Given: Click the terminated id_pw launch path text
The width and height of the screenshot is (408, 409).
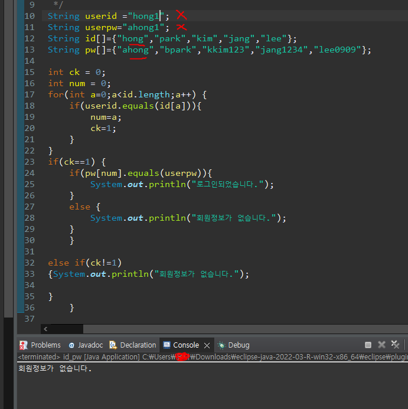Looking at the screenshot, I should coord(213,357).
